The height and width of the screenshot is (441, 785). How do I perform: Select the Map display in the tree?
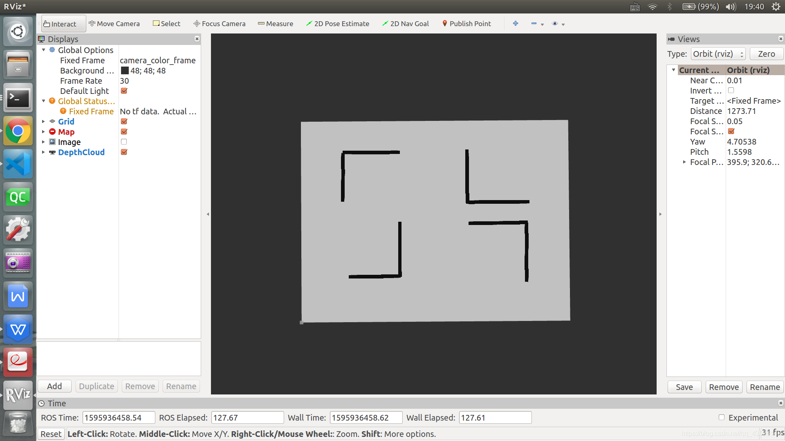pyautogui.click(x=66, y=132)
